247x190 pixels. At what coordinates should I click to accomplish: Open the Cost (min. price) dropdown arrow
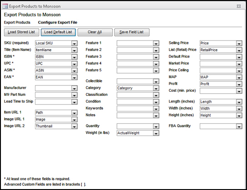(239, 91)
